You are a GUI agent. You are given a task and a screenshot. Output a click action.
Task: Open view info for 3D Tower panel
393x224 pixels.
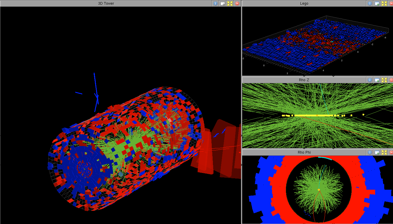216,4
